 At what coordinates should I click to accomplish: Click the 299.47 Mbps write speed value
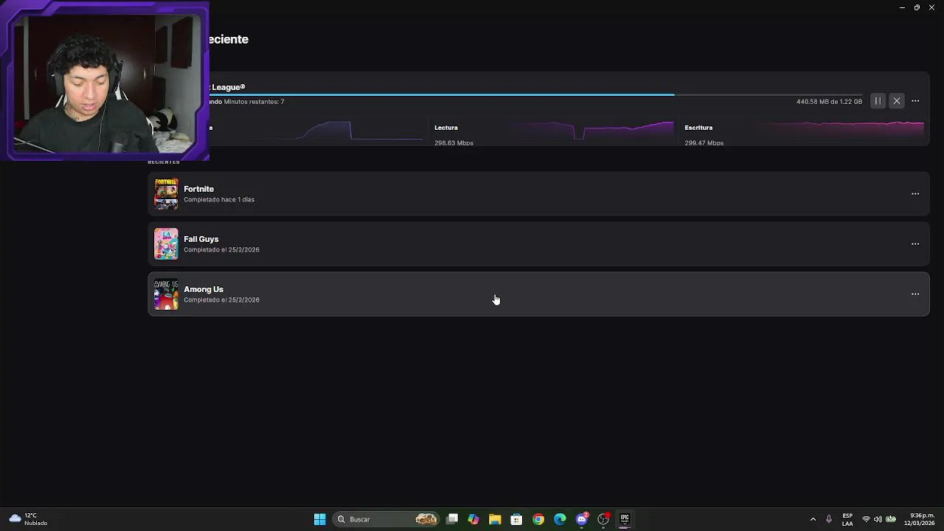tap(704, 143)
